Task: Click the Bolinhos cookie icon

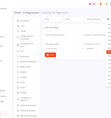Action: click(x=18, y=72)
